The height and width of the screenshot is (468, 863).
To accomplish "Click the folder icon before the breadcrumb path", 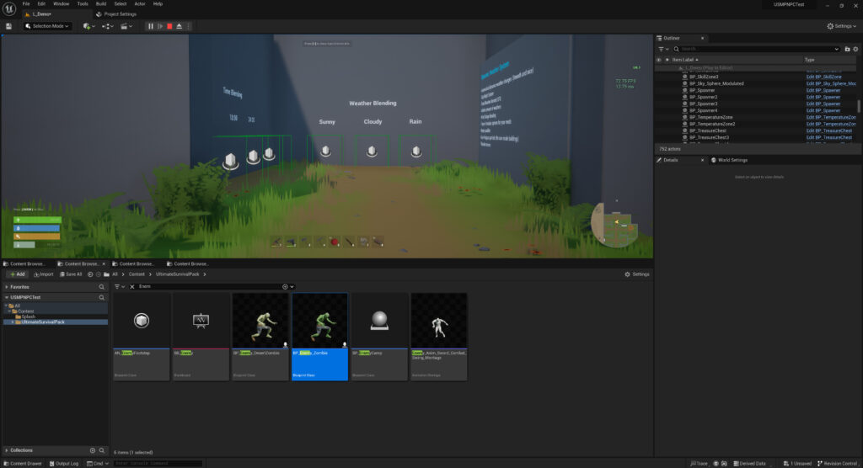I will pyautogui.click(x=106, y=274).
